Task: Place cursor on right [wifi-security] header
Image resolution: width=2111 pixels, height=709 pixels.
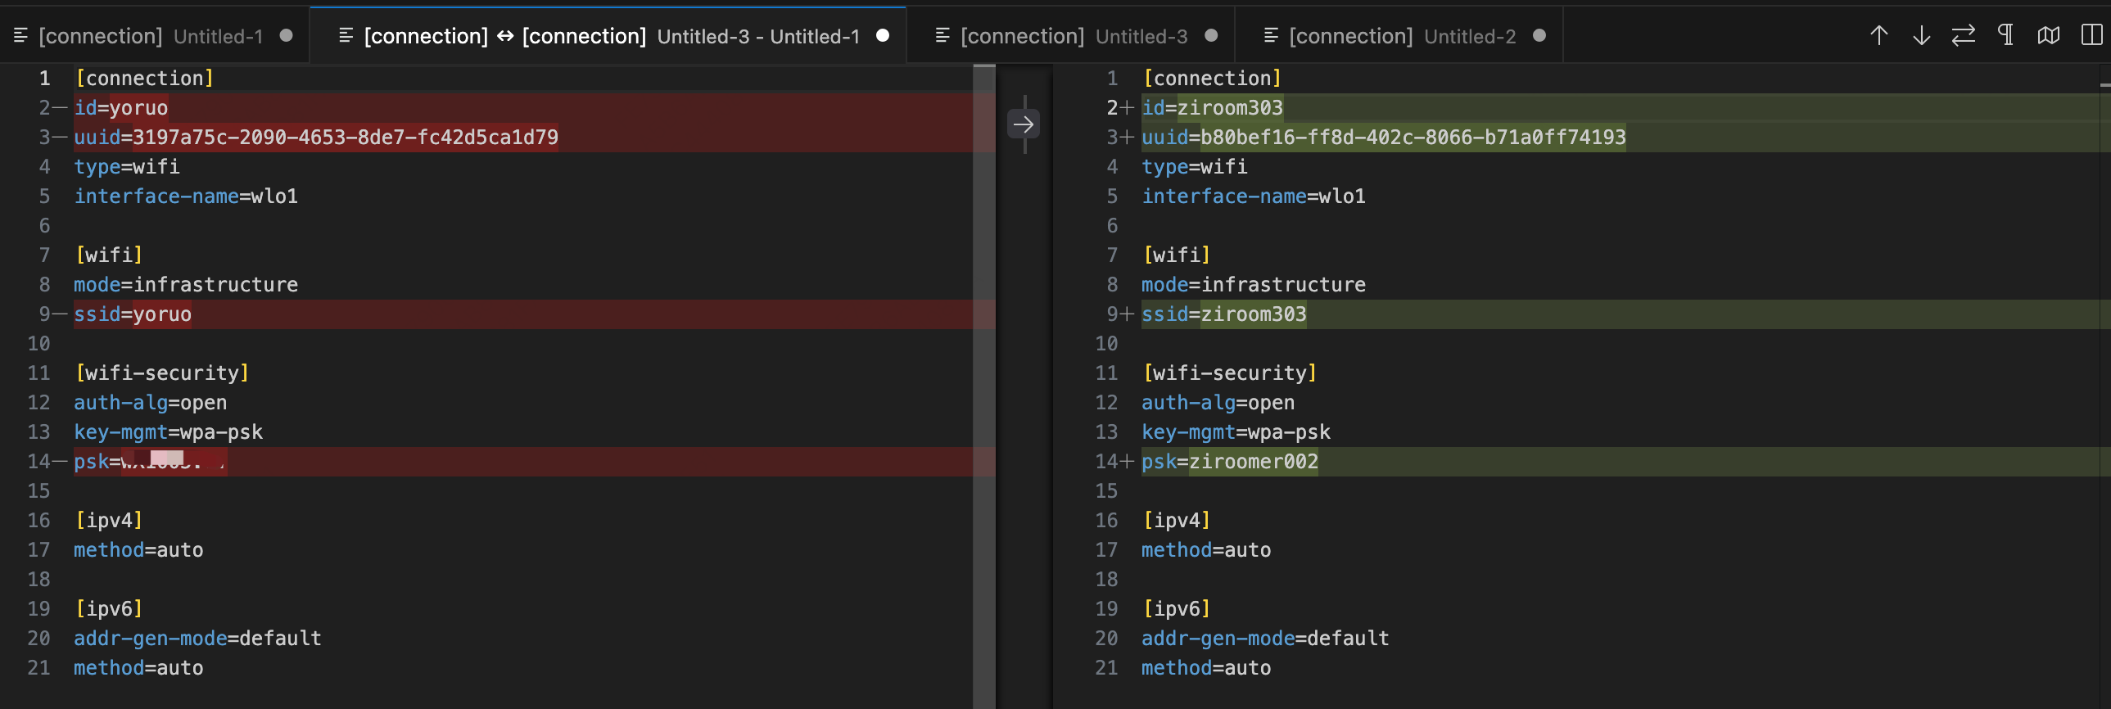Action: click(1230, 373)
